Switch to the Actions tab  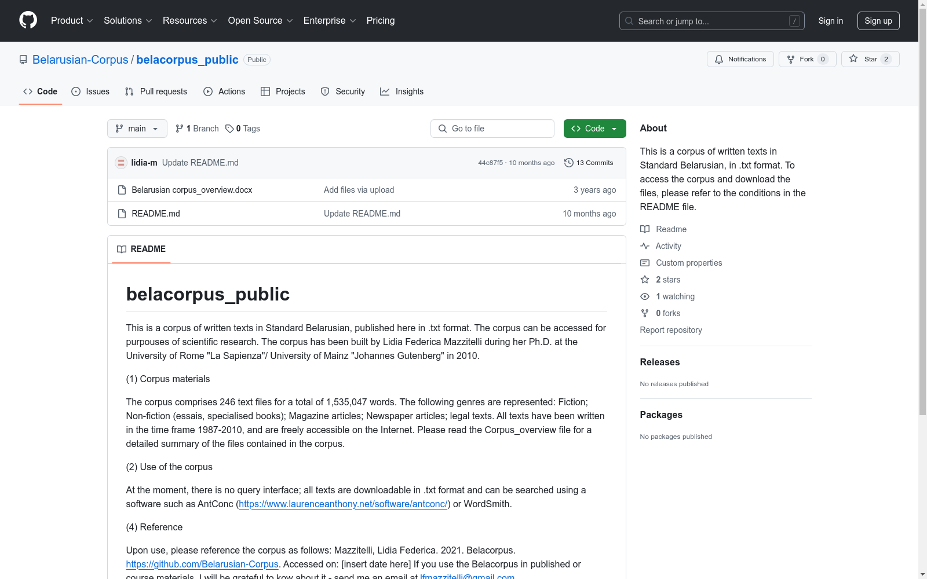[x=224, y=91]
